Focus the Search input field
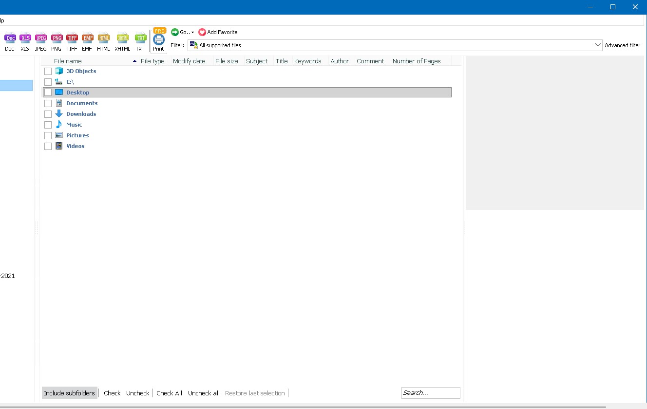This screenshot has height=409, width=647. pos(431,393)
